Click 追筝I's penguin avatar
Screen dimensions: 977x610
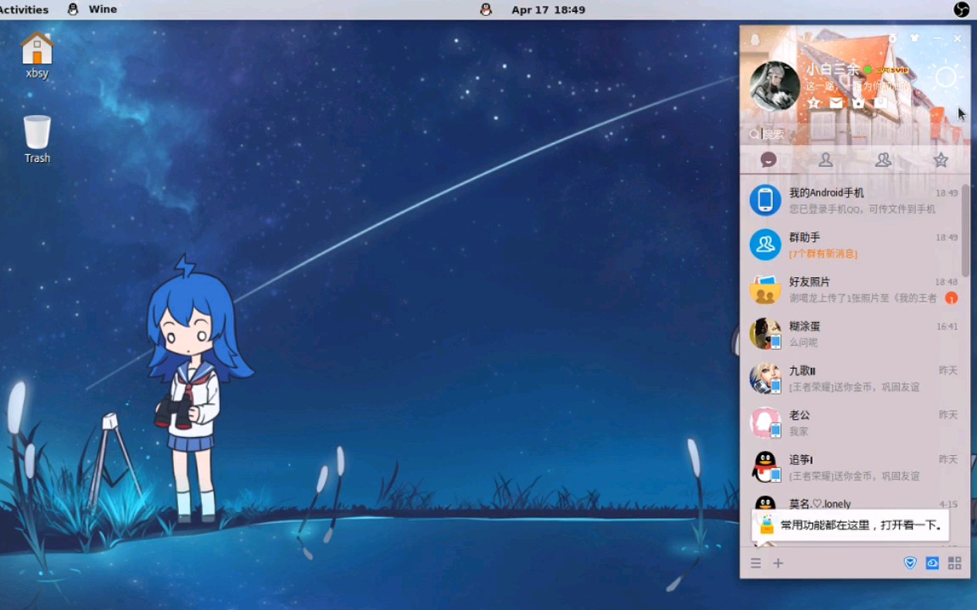tap(764, 468)
